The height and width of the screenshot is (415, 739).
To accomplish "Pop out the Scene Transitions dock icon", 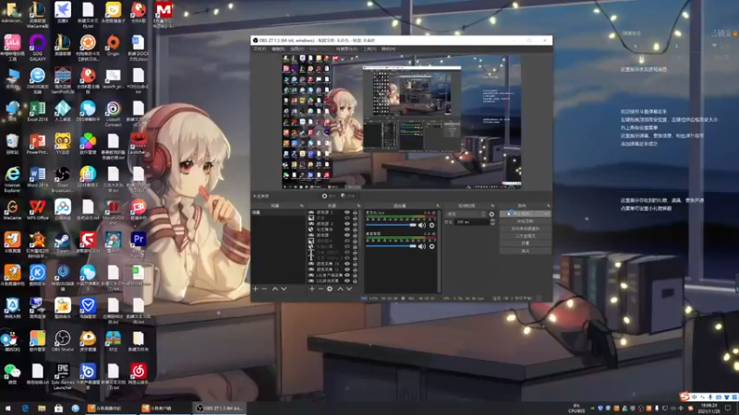I will [x=492, y=206].
